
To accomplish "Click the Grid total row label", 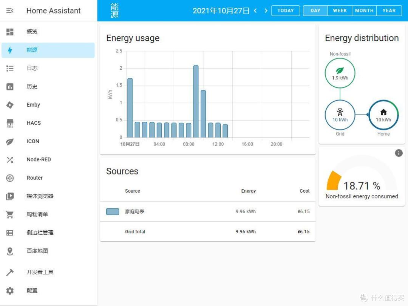I will click(135, 232).
